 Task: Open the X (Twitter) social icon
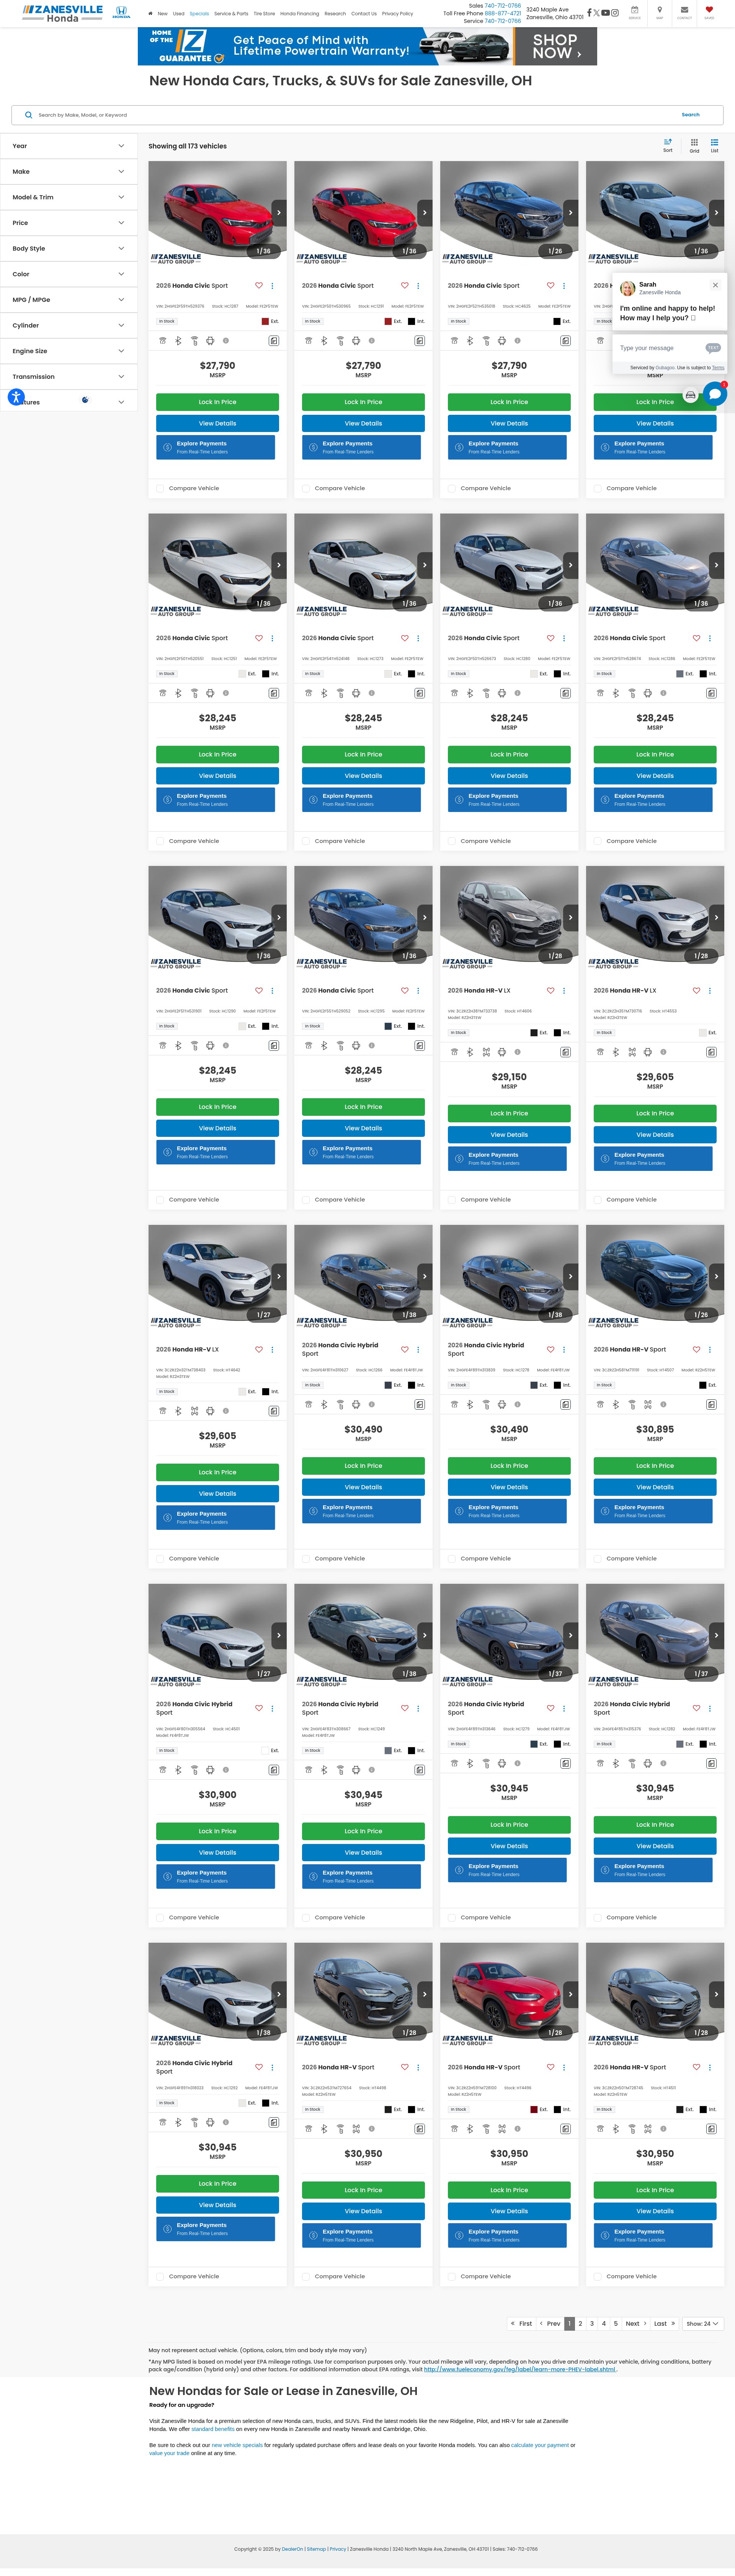[x=597, y=13]
